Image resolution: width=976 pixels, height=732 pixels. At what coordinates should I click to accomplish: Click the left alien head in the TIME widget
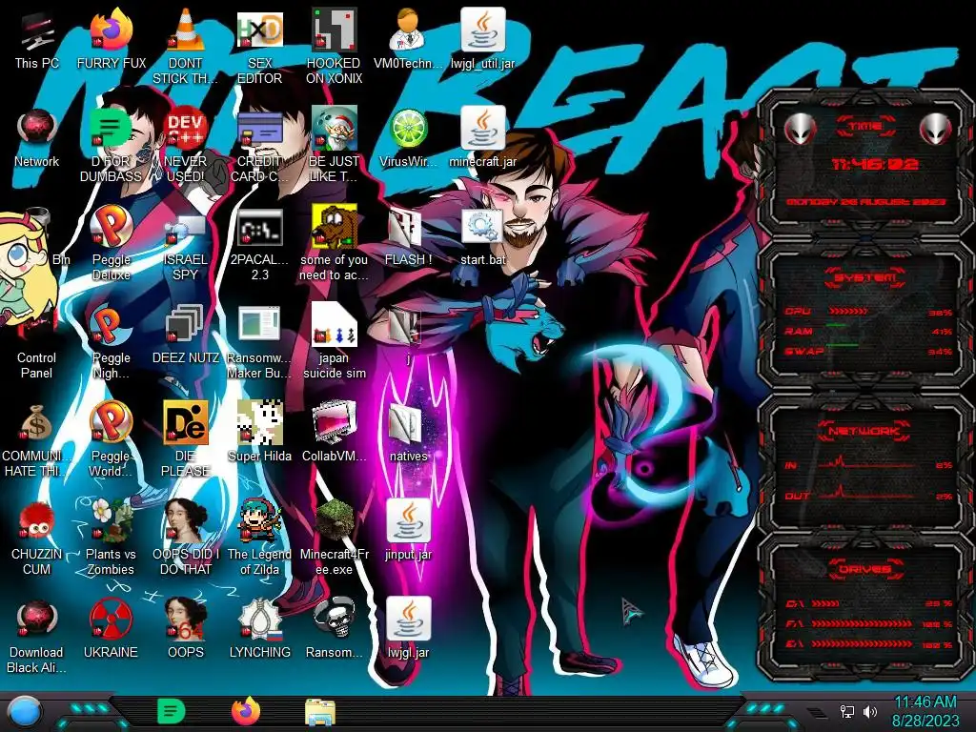click(800, 129)
